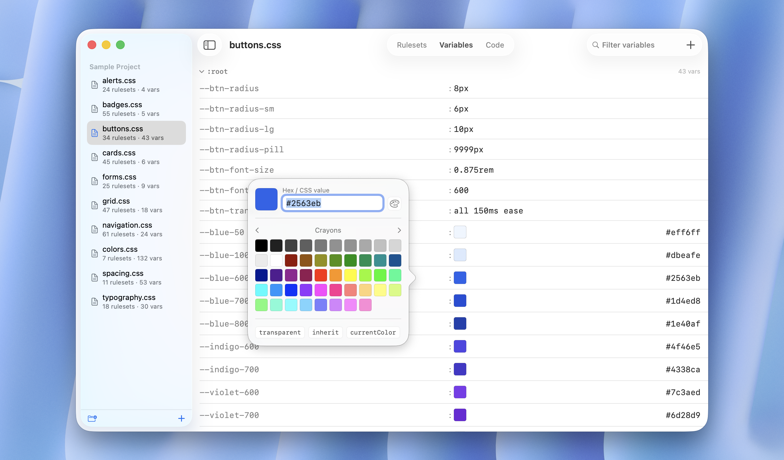Click the plus icon near Filter variables
This screenshot has width=784, height=460.
(691, 45)
